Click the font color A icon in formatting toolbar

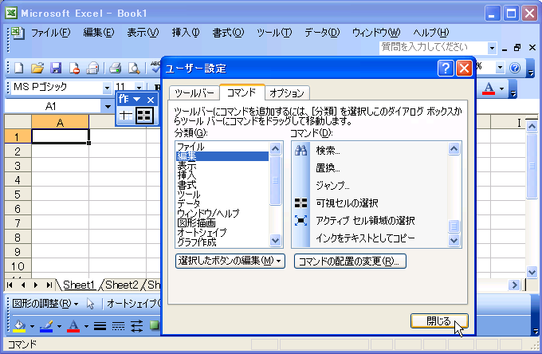[x=489, y=88]
